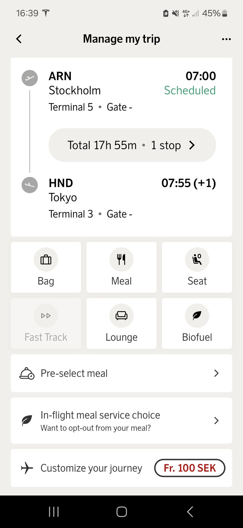The image size is (243, 528).
Task: Tap the back arrow in header
Action: [19, 39]
